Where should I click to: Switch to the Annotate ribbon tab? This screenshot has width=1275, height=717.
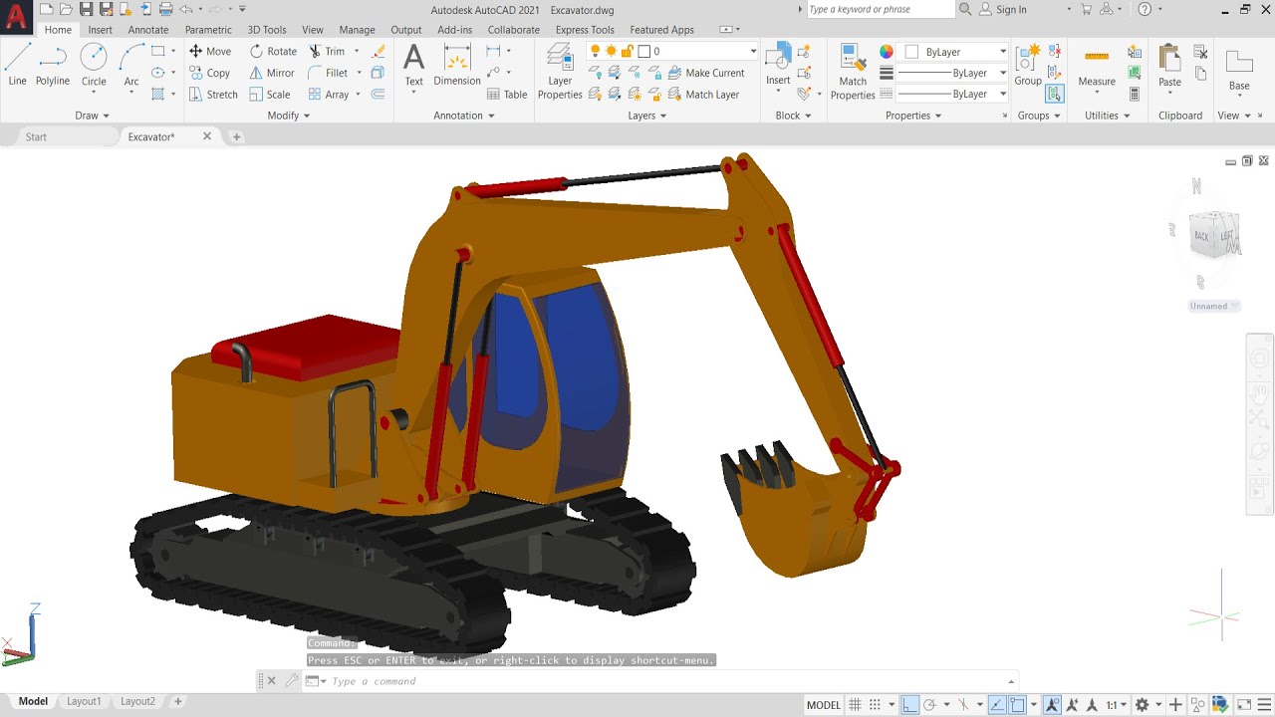coord(147,30)
